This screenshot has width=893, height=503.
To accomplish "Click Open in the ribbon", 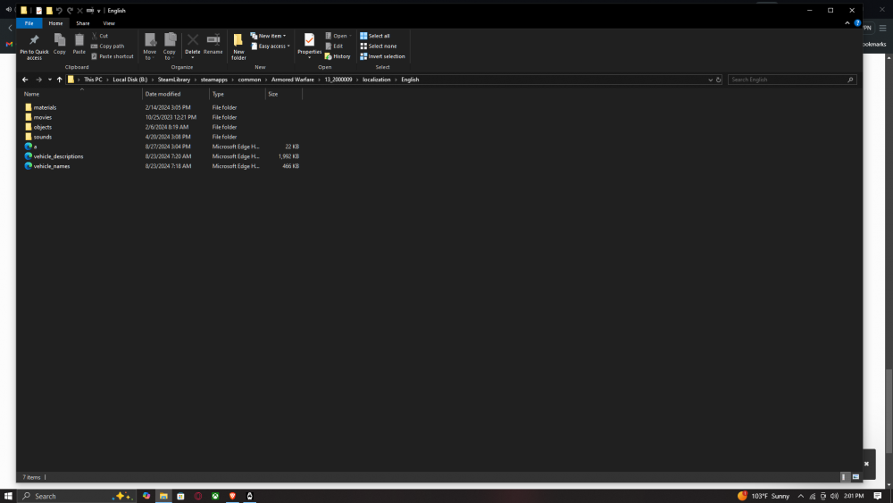I will (338, 36).
